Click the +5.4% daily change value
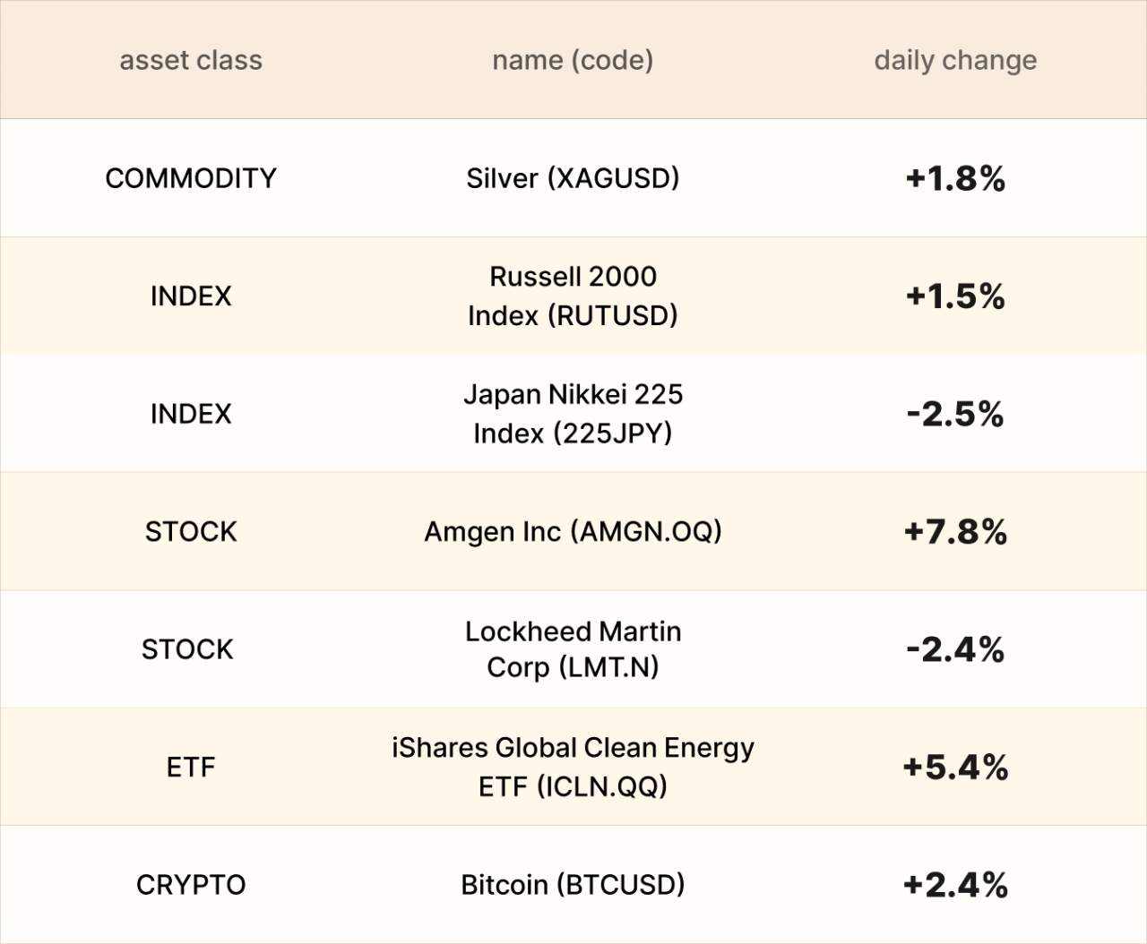 (955, 768)
